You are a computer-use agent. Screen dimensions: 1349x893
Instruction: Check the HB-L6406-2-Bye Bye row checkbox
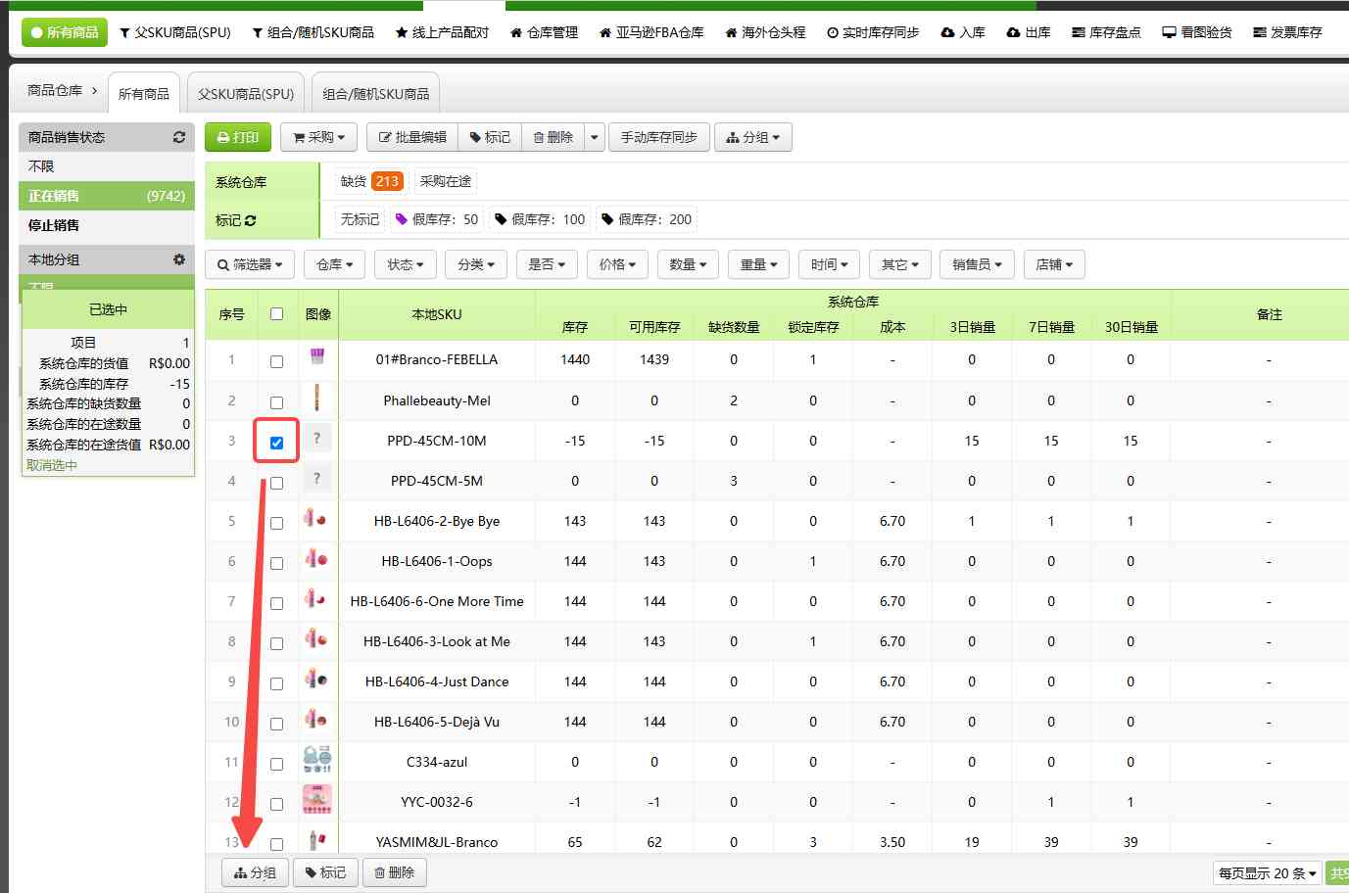coord(276,523)
